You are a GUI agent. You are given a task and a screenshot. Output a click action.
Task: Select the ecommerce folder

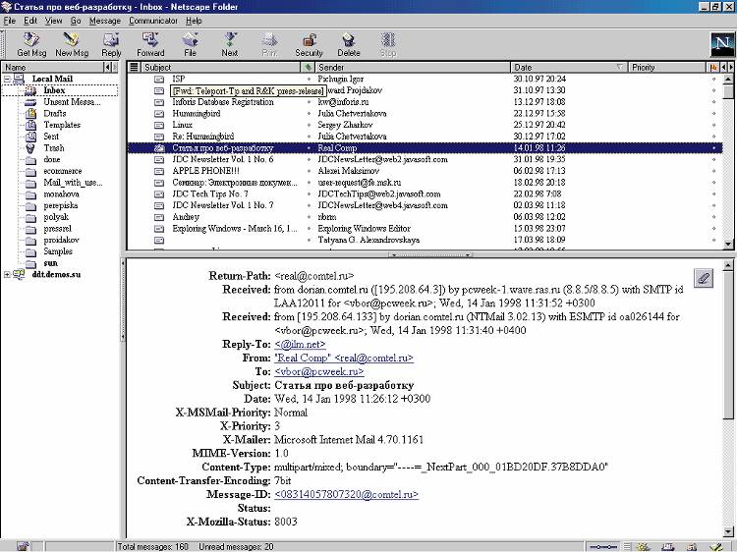(53, 171)
